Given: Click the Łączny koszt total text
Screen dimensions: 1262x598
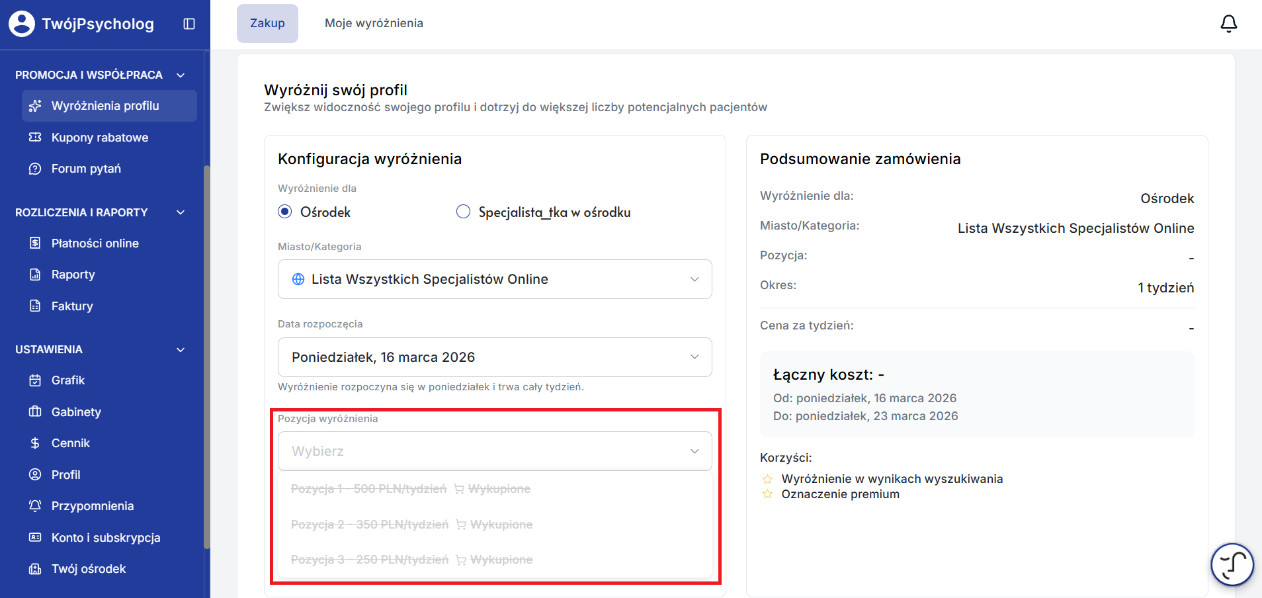Looking at the screenshot, I should 829,374.
